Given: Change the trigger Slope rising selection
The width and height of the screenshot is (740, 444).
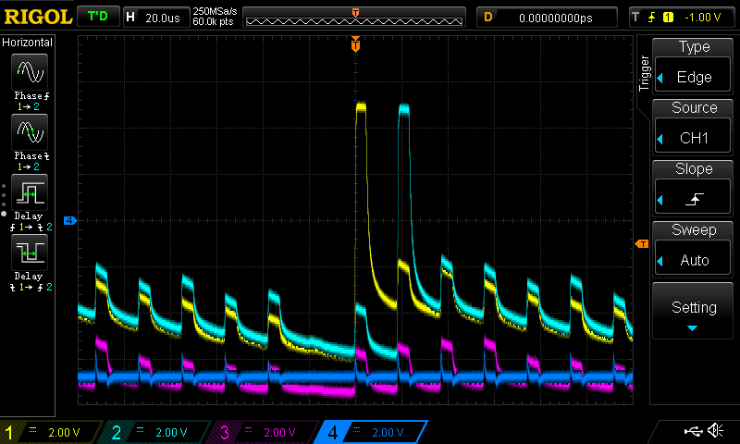Looking at the screenshot, I should point(693,188).
